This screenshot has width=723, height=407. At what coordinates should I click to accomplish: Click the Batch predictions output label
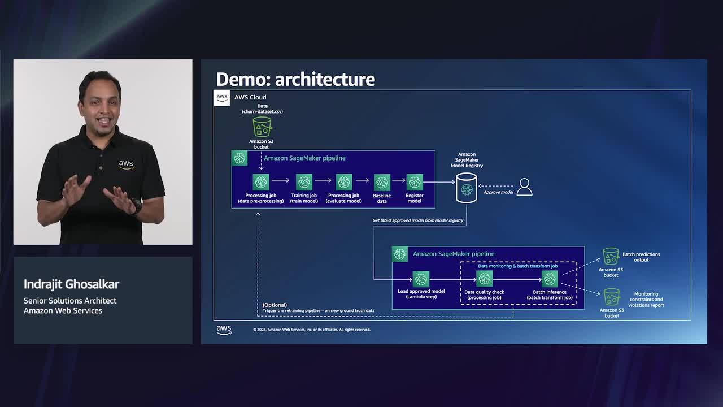641,257
